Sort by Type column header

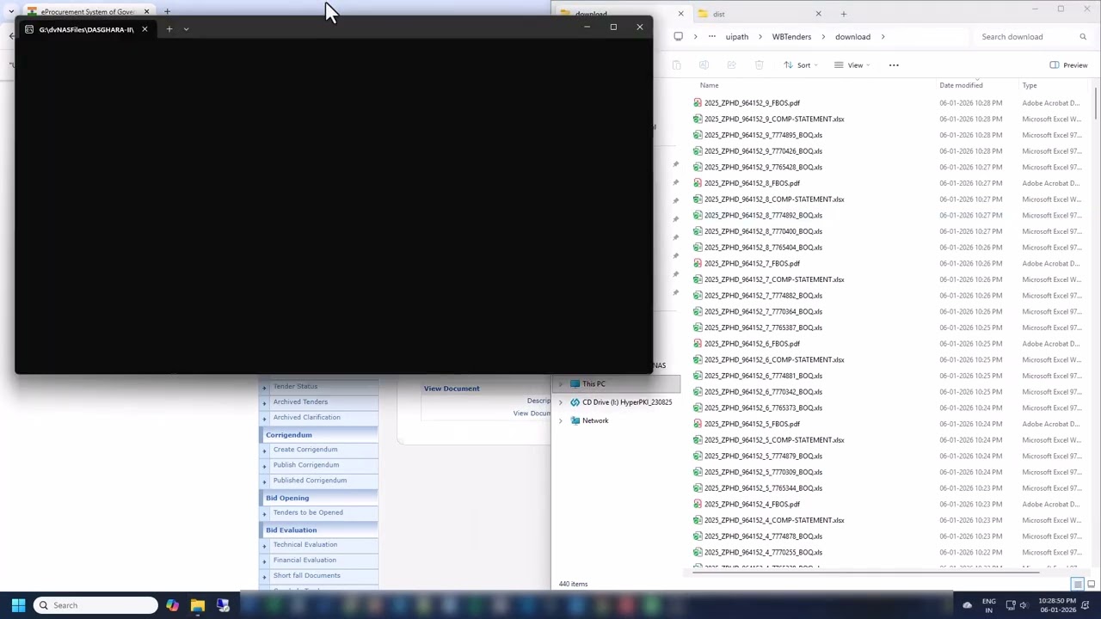(x=1030, y=85)
